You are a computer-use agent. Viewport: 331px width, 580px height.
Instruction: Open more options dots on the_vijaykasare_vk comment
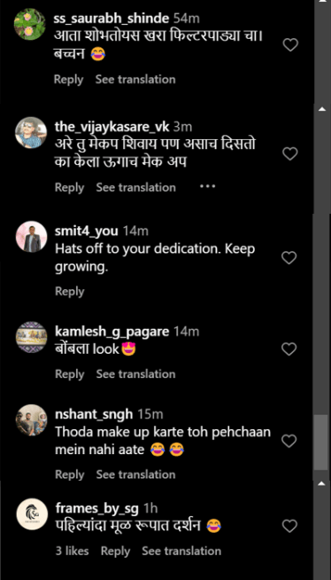point(207,186)
